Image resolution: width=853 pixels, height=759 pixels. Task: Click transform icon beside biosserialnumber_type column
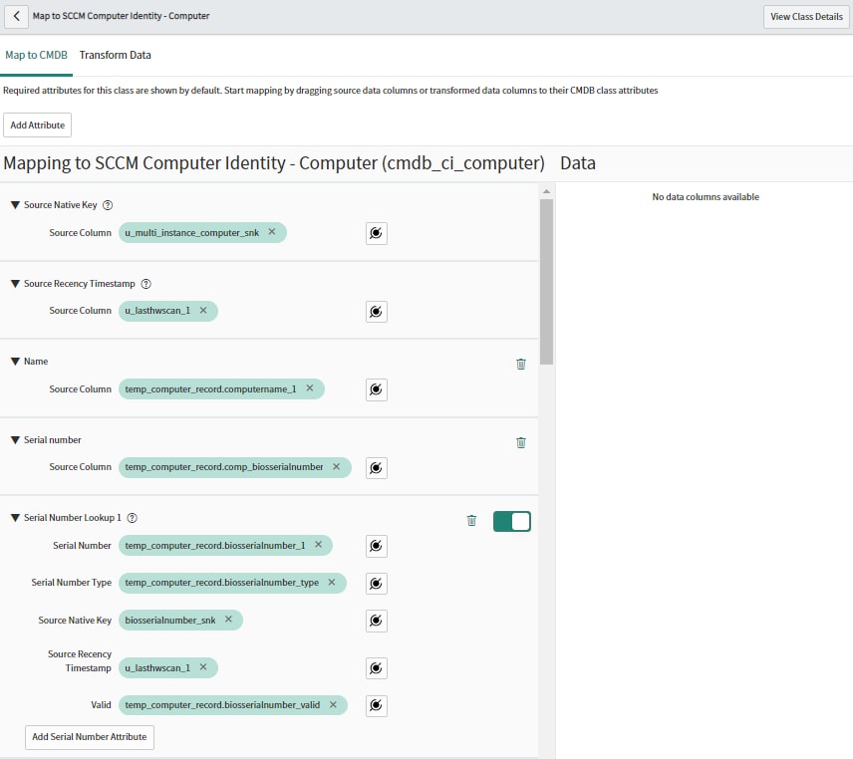click(376, 584)
